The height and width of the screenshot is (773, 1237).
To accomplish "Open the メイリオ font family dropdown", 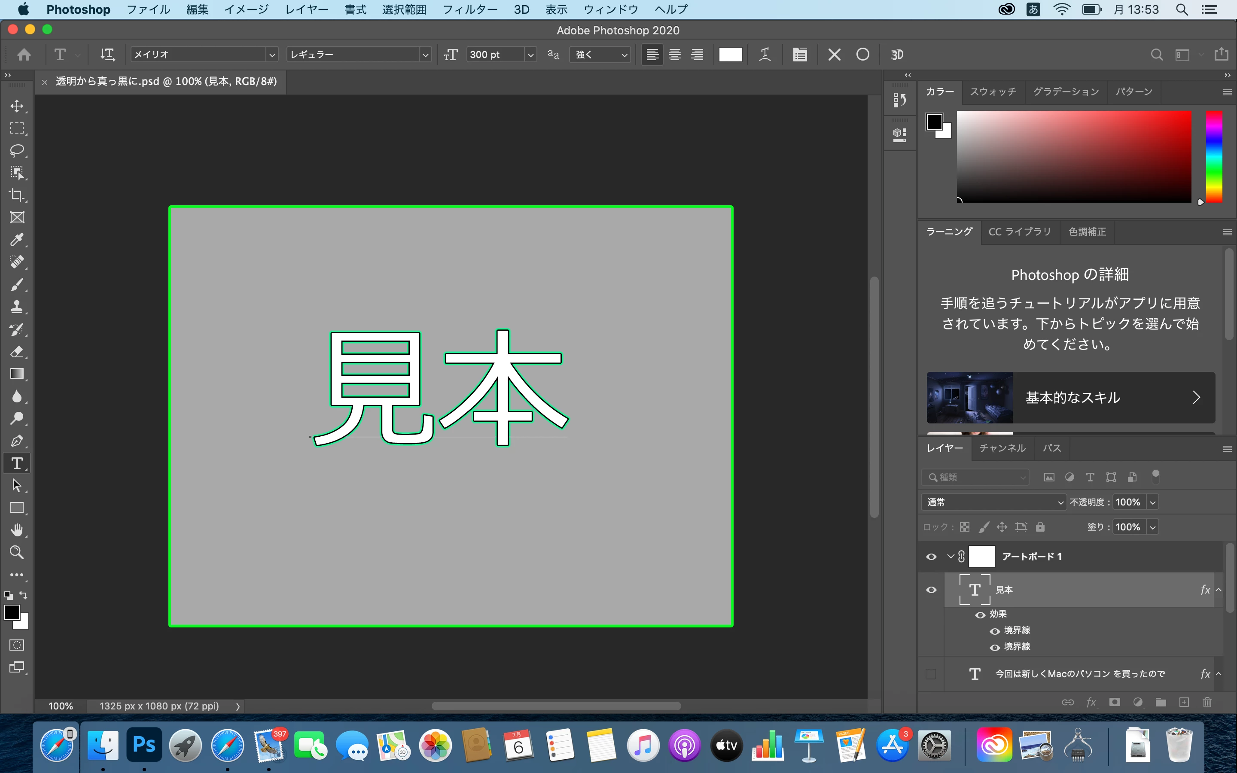I will coord(271,54).
